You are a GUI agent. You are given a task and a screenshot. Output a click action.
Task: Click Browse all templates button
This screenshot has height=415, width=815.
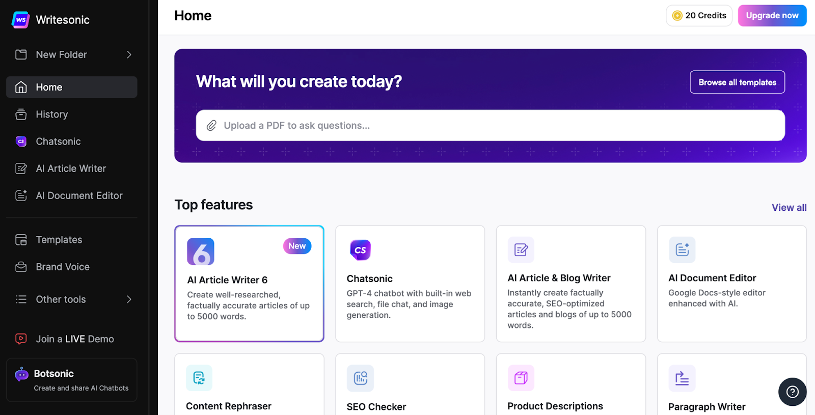tap(737, 82)
